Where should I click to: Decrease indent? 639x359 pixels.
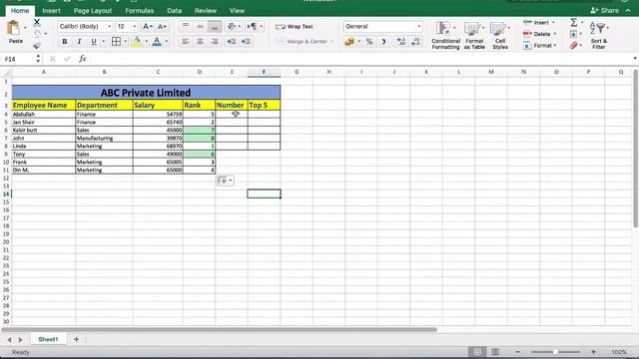(x=231, y=42)
